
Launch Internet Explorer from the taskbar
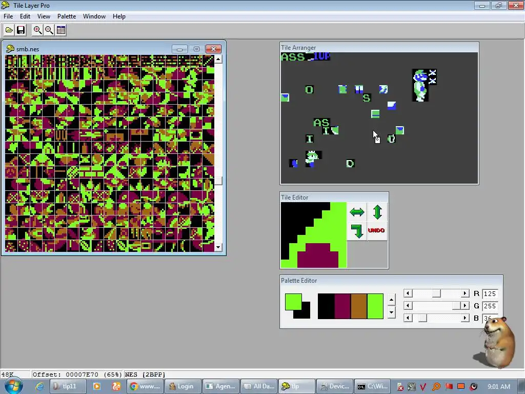pyautogui.click(x=39, y=386)
